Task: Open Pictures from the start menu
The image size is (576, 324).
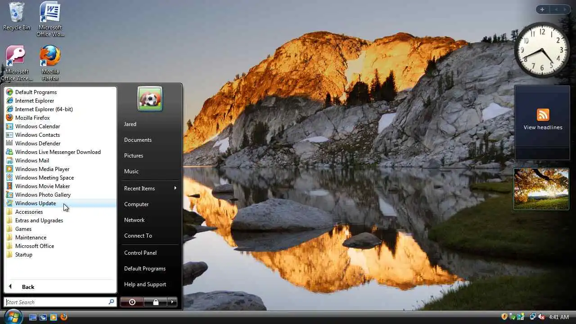Action: [150, 156]
